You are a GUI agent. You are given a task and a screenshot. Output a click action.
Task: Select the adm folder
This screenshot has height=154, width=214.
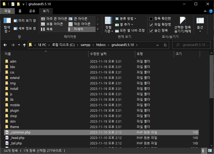click(101, 61)
